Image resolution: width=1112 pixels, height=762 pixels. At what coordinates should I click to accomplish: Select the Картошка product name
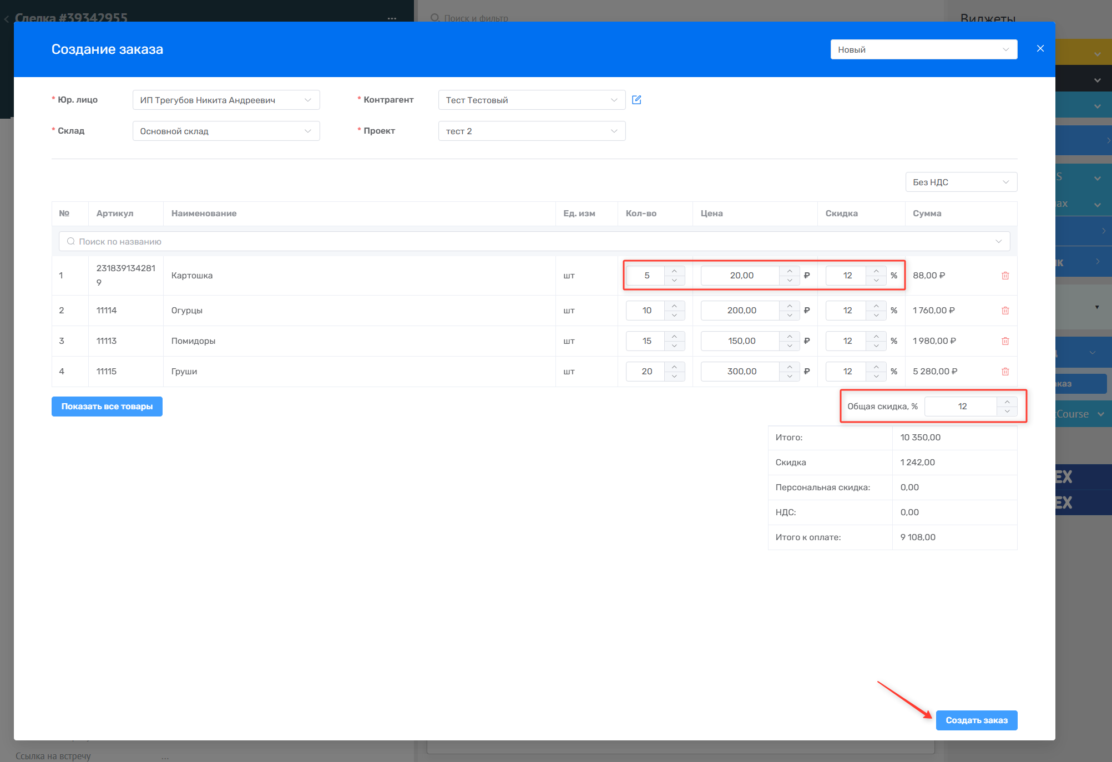[x=192, y=276]
